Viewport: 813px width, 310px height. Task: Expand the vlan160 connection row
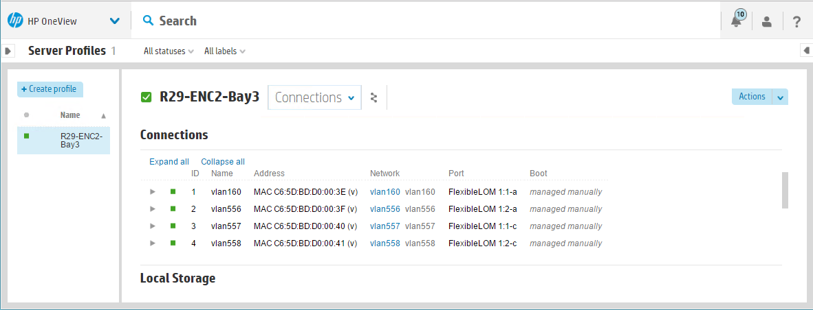153,191
